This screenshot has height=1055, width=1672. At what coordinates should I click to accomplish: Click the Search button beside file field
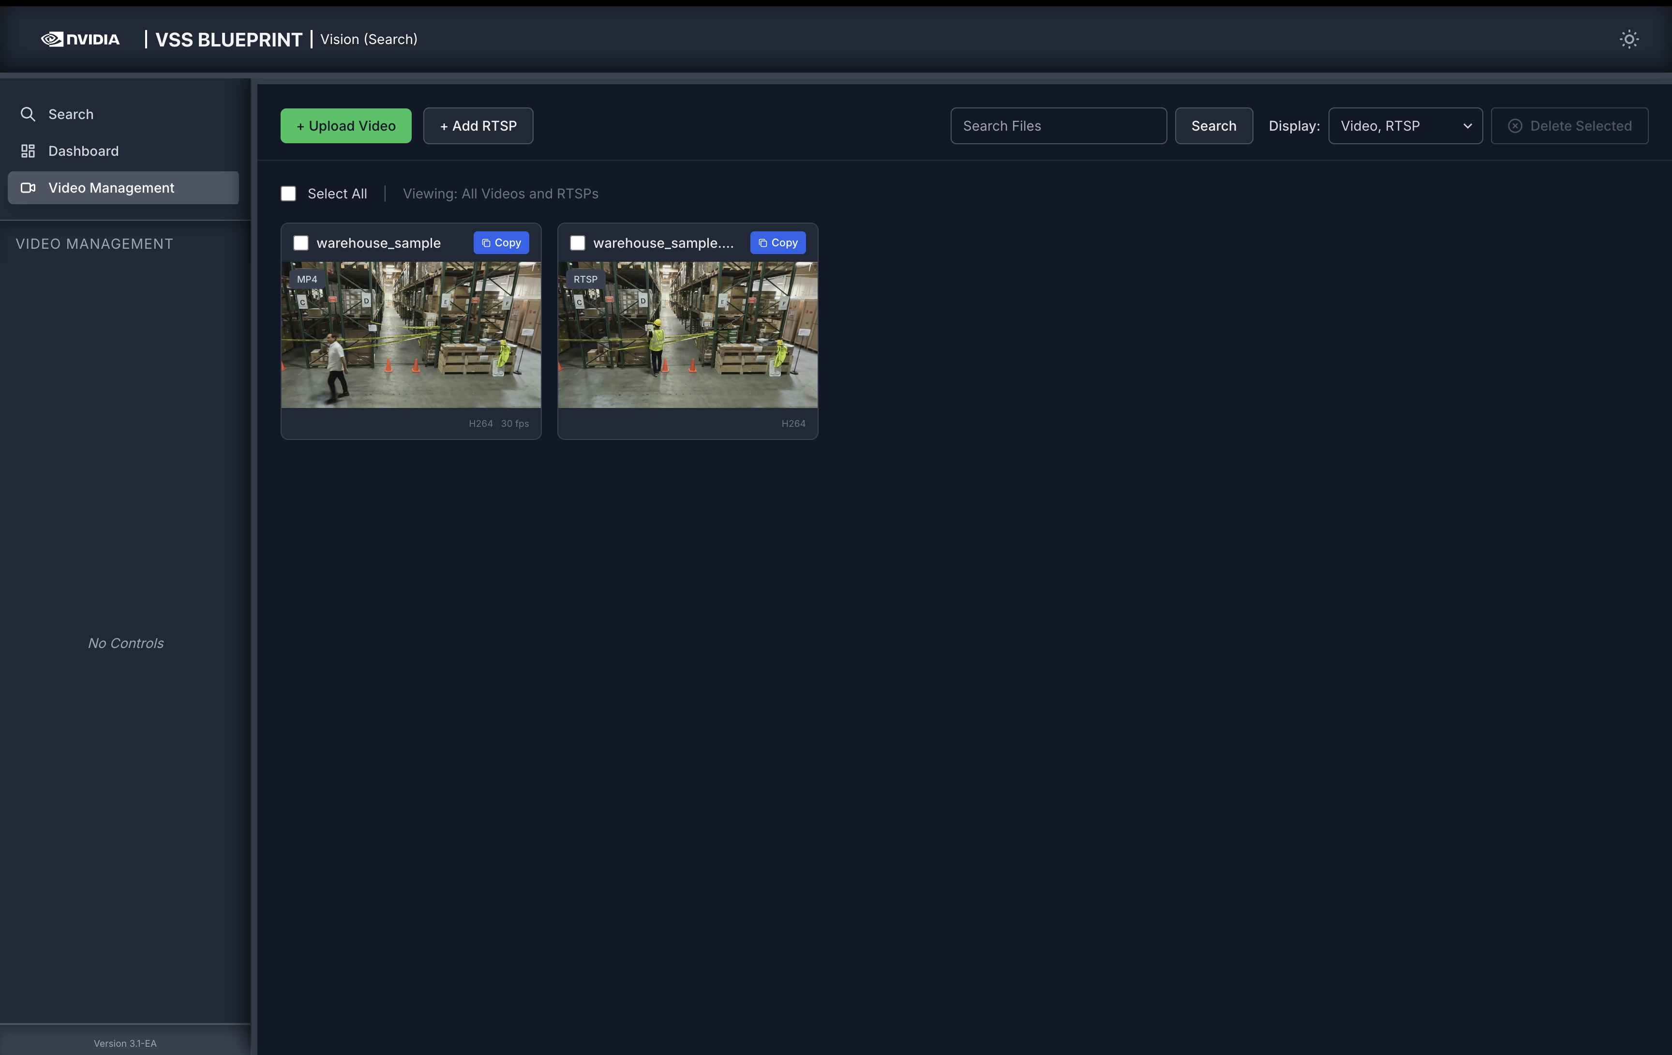[1213, 126]
